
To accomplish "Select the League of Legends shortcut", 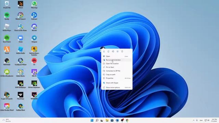I will [7, 96].
